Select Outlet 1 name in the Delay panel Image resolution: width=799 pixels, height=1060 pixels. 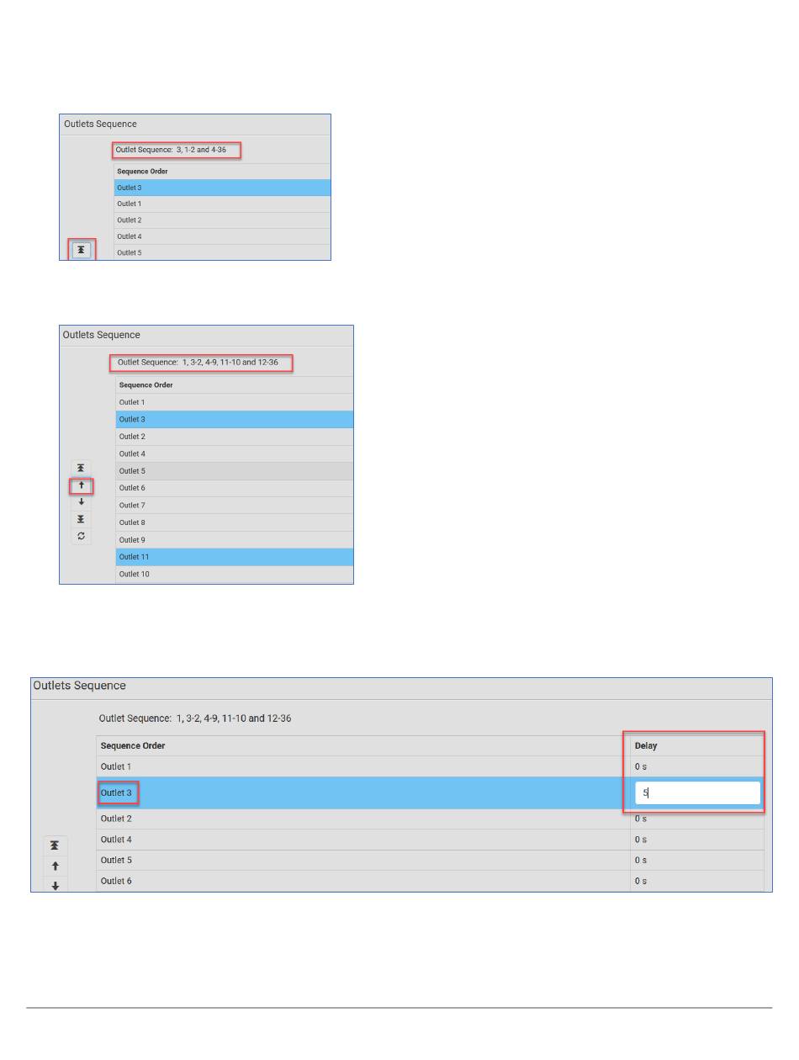point(116,766)
